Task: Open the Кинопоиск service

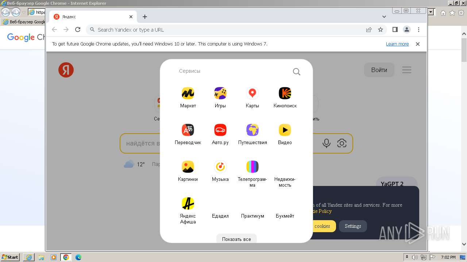Action: pyautogui.click(x=285, y=98)
